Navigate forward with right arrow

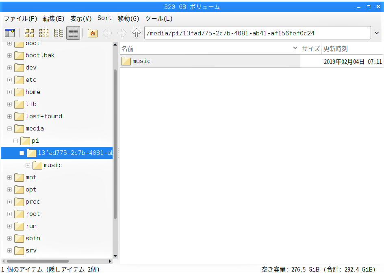(122, 33)
